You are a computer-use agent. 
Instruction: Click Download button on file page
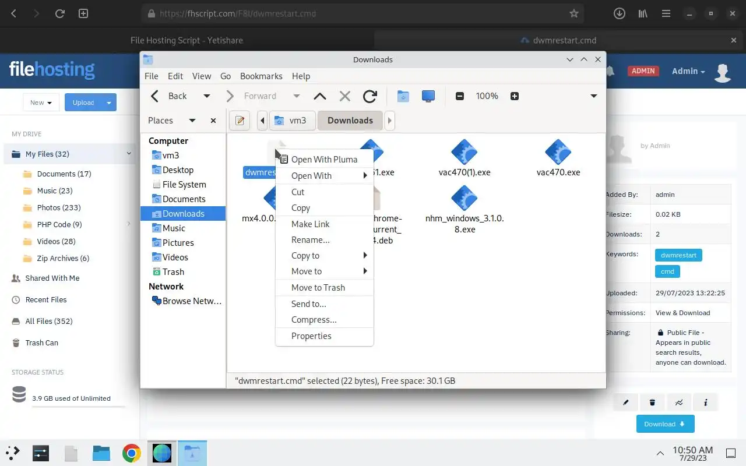point(665,424)
